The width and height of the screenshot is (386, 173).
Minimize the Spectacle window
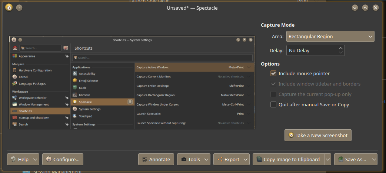pos(355,8)
